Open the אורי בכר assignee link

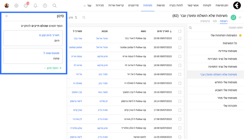[78, 39]
